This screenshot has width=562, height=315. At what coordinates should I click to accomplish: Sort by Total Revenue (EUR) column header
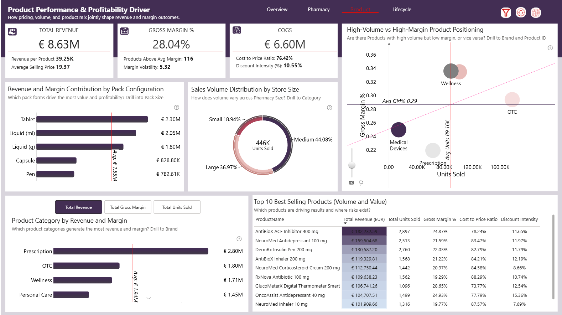pyautogui.click(x=364, y=220)
